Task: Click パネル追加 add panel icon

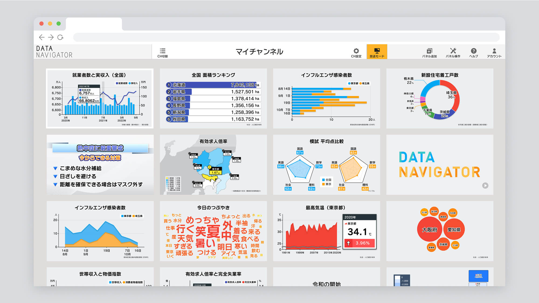Action: click(x=429, y=52)
